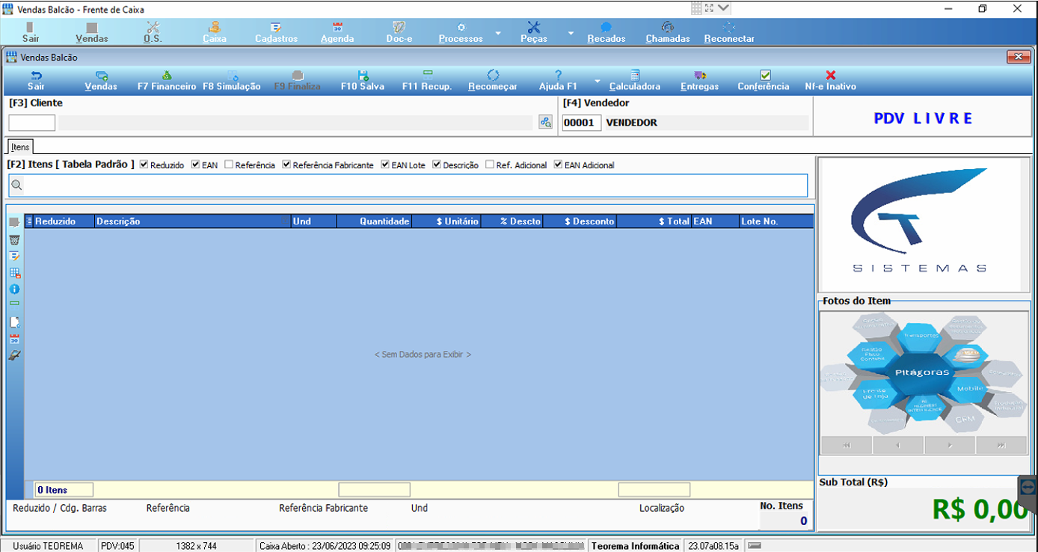
Task: Sort by the $ Unitário column header
Action: coord(446,221)
